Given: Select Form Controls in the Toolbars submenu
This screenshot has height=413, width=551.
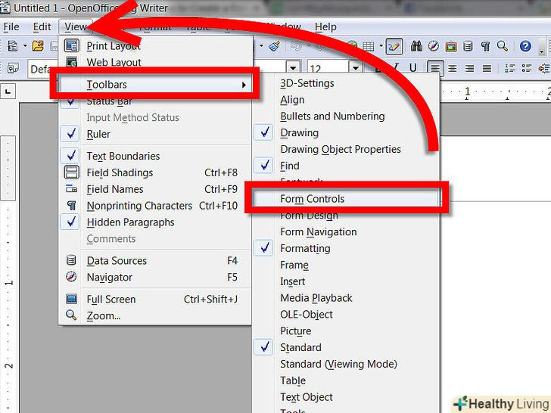Looking at the screenshot, I should 346,199.
